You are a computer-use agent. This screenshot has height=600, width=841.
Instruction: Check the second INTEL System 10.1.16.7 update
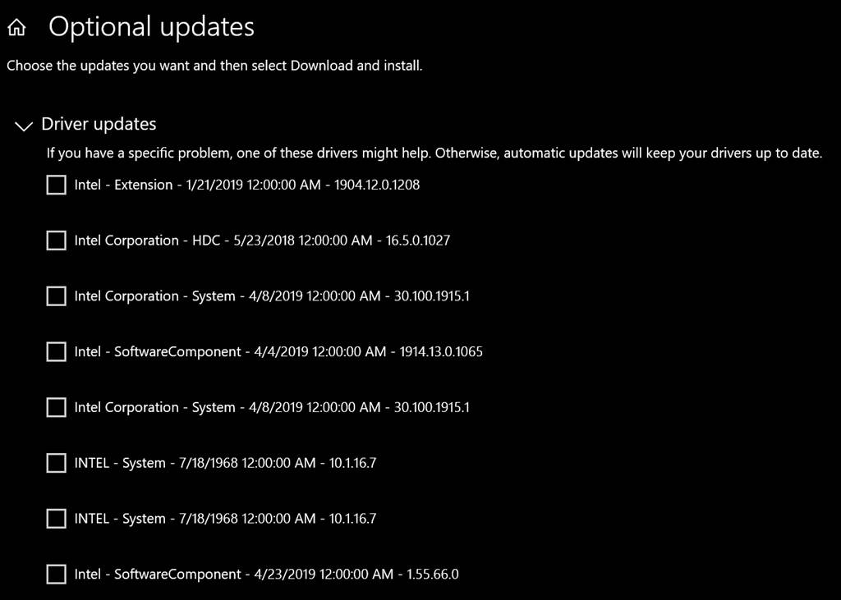(56, 519)
